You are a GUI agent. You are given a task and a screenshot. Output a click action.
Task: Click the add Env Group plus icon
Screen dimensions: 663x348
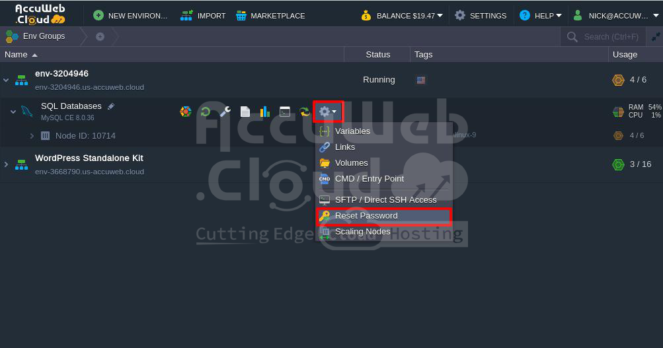(100, 37)
